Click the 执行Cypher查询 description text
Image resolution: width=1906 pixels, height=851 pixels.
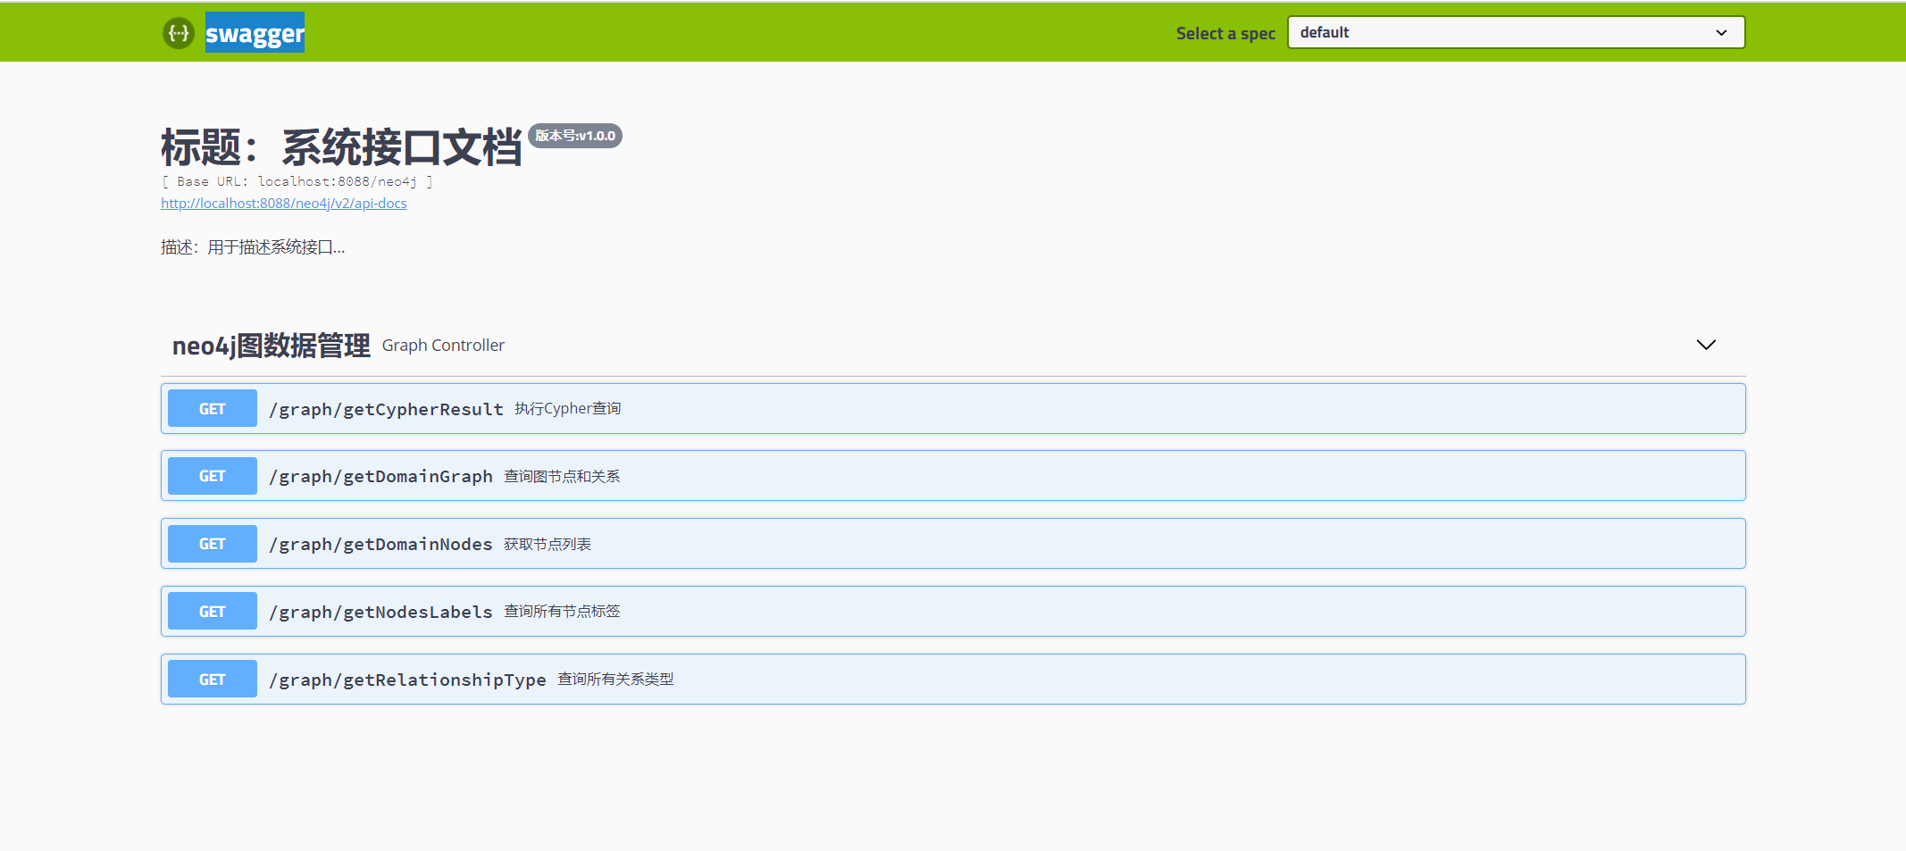pos(568,409)
